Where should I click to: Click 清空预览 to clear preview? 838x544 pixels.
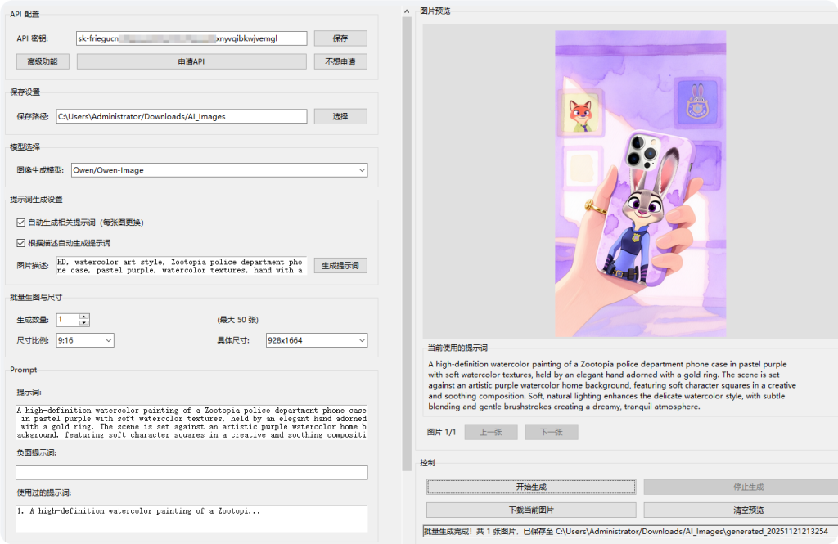tap(747, 510)
